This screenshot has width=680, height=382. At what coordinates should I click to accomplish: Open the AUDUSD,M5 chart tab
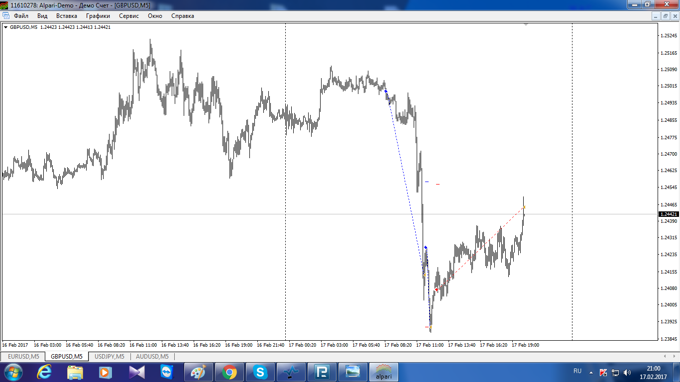tap(152, 357)
